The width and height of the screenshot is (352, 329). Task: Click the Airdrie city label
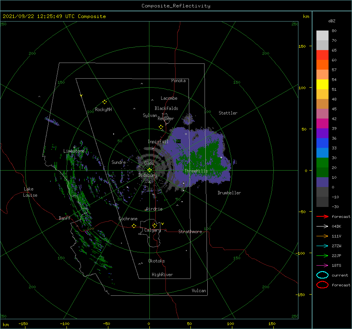coord(154,209)
